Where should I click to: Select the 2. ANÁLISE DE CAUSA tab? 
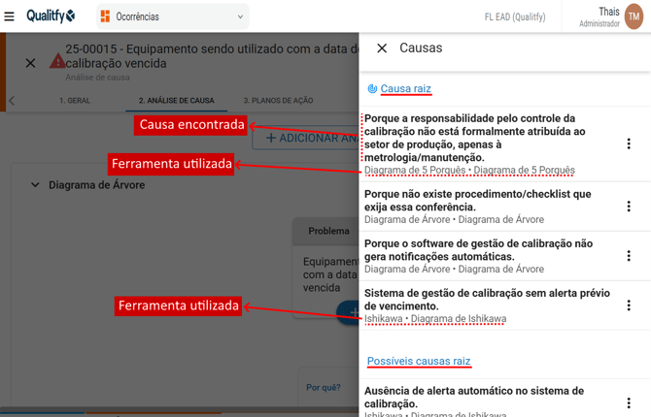tap(176, 101)
